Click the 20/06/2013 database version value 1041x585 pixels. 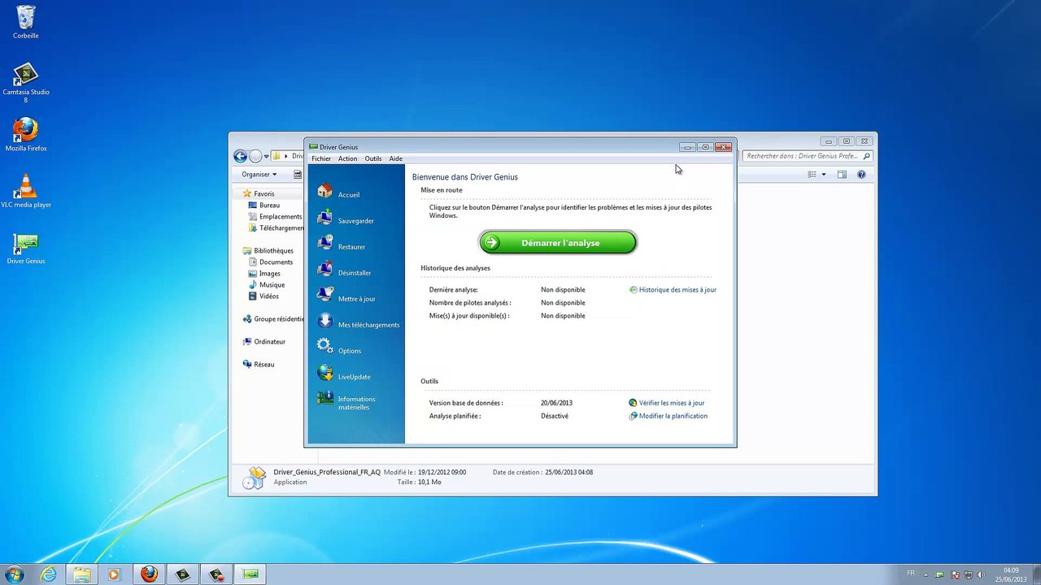click(556, 402)
